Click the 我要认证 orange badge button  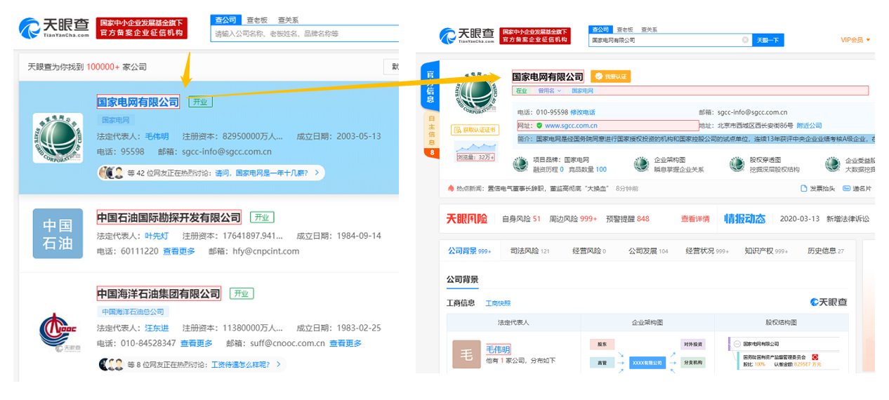click(x=610, y=76)
